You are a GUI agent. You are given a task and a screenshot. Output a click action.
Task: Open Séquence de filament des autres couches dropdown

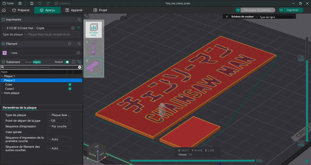click(59, 148)
